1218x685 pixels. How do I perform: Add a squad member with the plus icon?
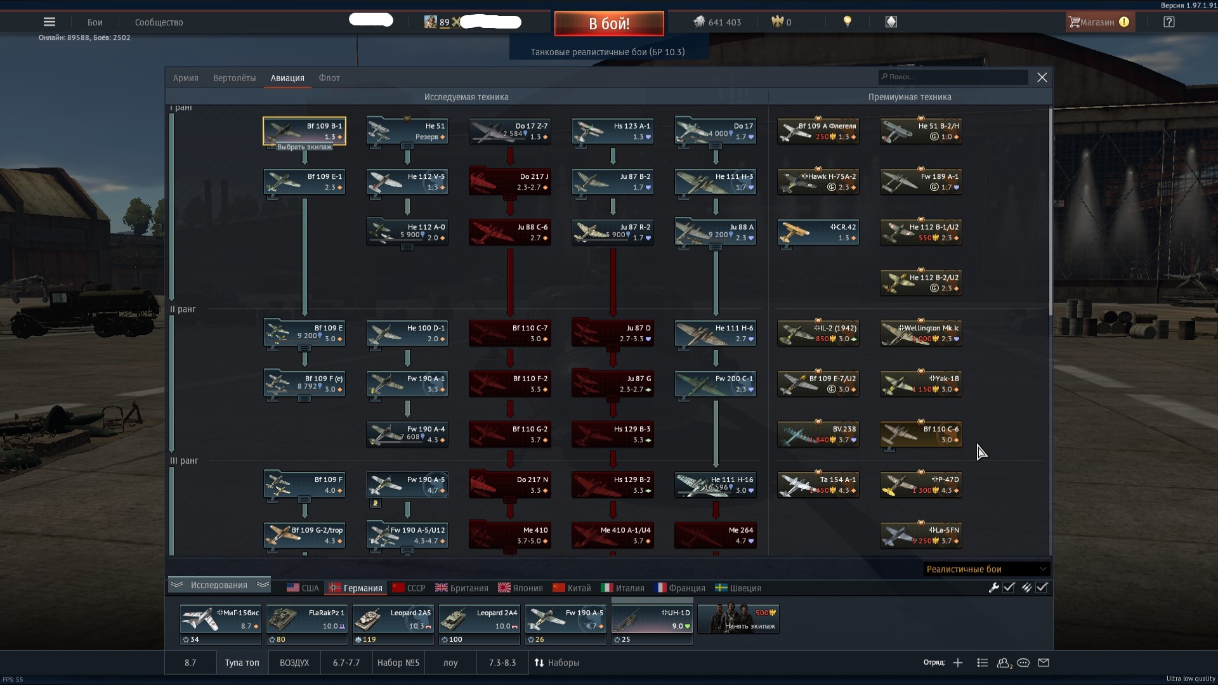point(958,663)
